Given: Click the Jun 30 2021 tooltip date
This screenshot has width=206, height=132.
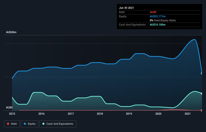Looking at the screenshot, I should tap(126, 8).
